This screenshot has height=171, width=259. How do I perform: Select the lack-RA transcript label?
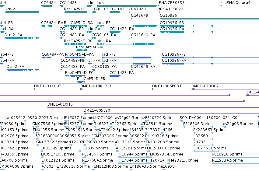(104, 41)
